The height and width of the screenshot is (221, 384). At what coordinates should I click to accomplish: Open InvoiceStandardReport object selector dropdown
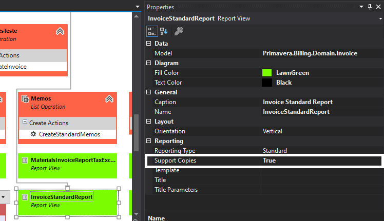tap(380, 18)
